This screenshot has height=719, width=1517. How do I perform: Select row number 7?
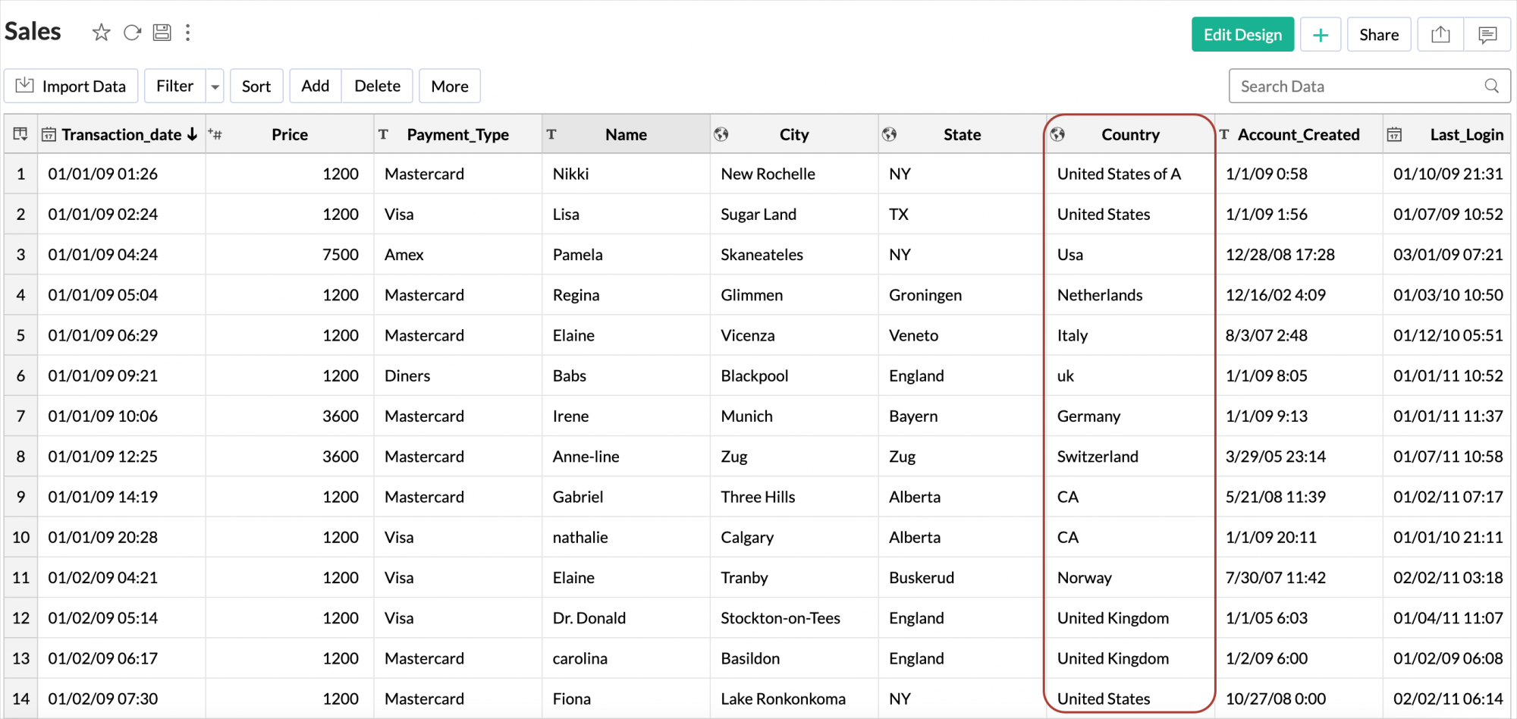pos(21,416)
